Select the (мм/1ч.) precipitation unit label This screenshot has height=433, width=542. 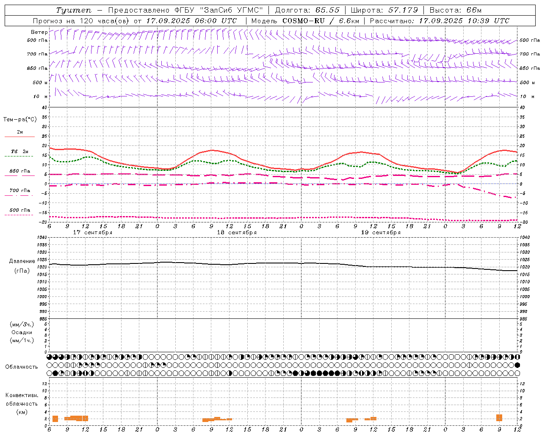[22, 340]
